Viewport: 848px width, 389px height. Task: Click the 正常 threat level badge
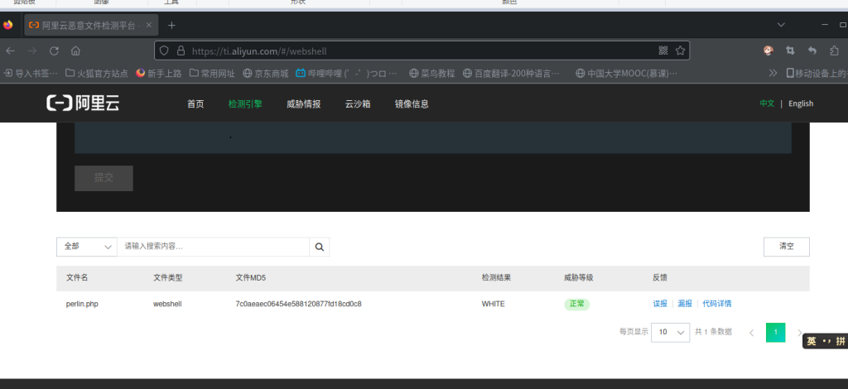pos(577,305)
